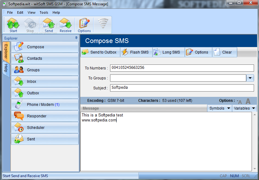This screenshot has height=180, width=259.
Task: Open the Variables dropdown
Action: (x=244, y=108)
